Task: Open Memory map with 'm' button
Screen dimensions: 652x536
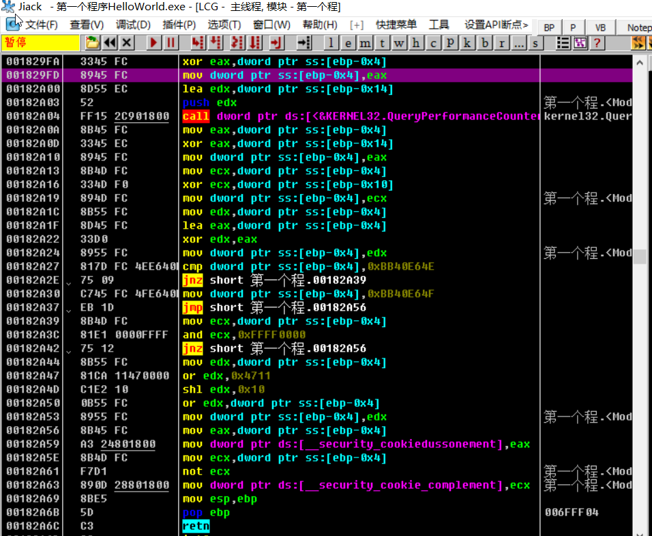Action: click(x=365, y=43)
